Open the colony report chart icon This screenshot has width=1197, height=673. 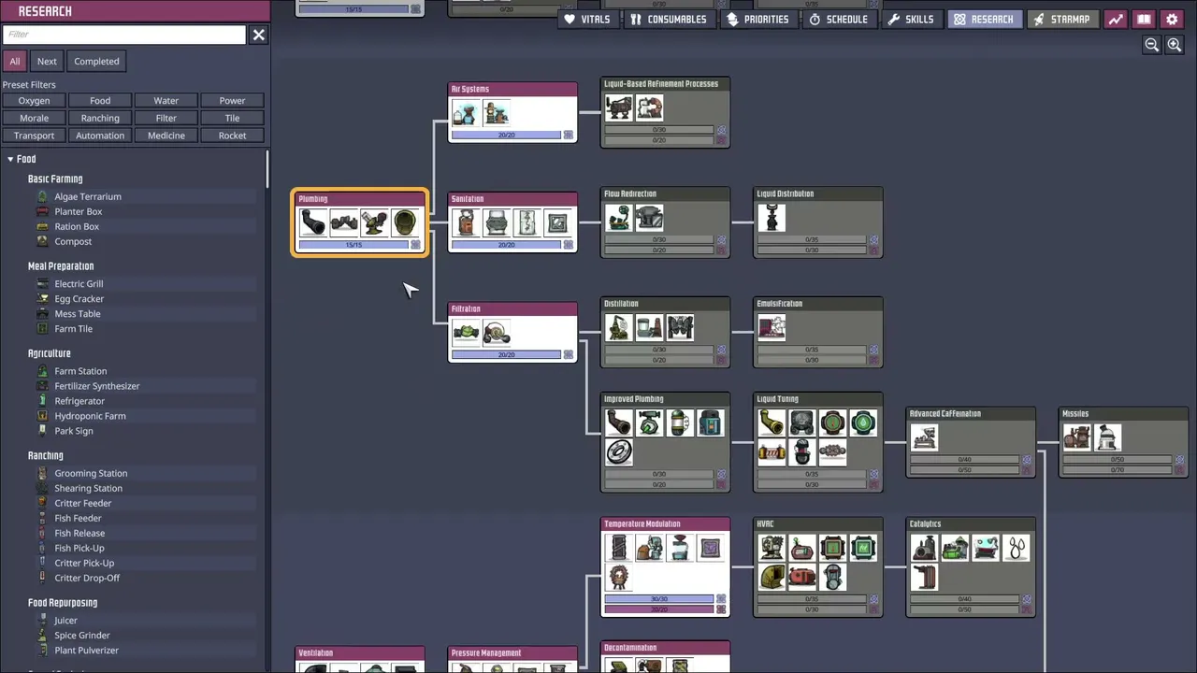tap(1116, 19)
